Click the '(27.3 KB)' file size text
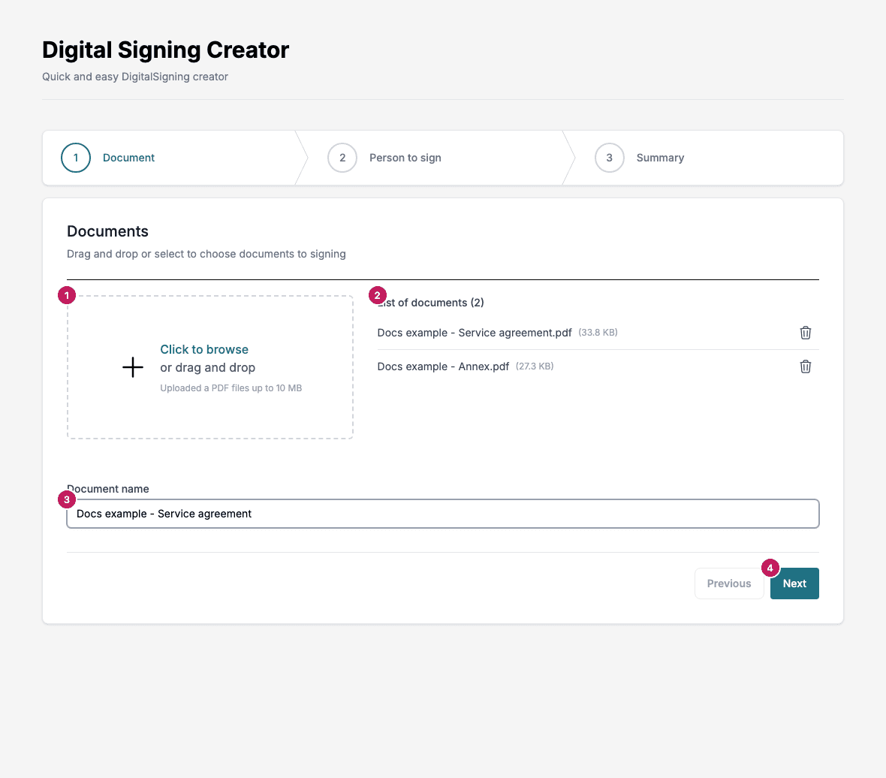Image resolution: width=886 pixels, height=778 pixels. tap(535, 366)
